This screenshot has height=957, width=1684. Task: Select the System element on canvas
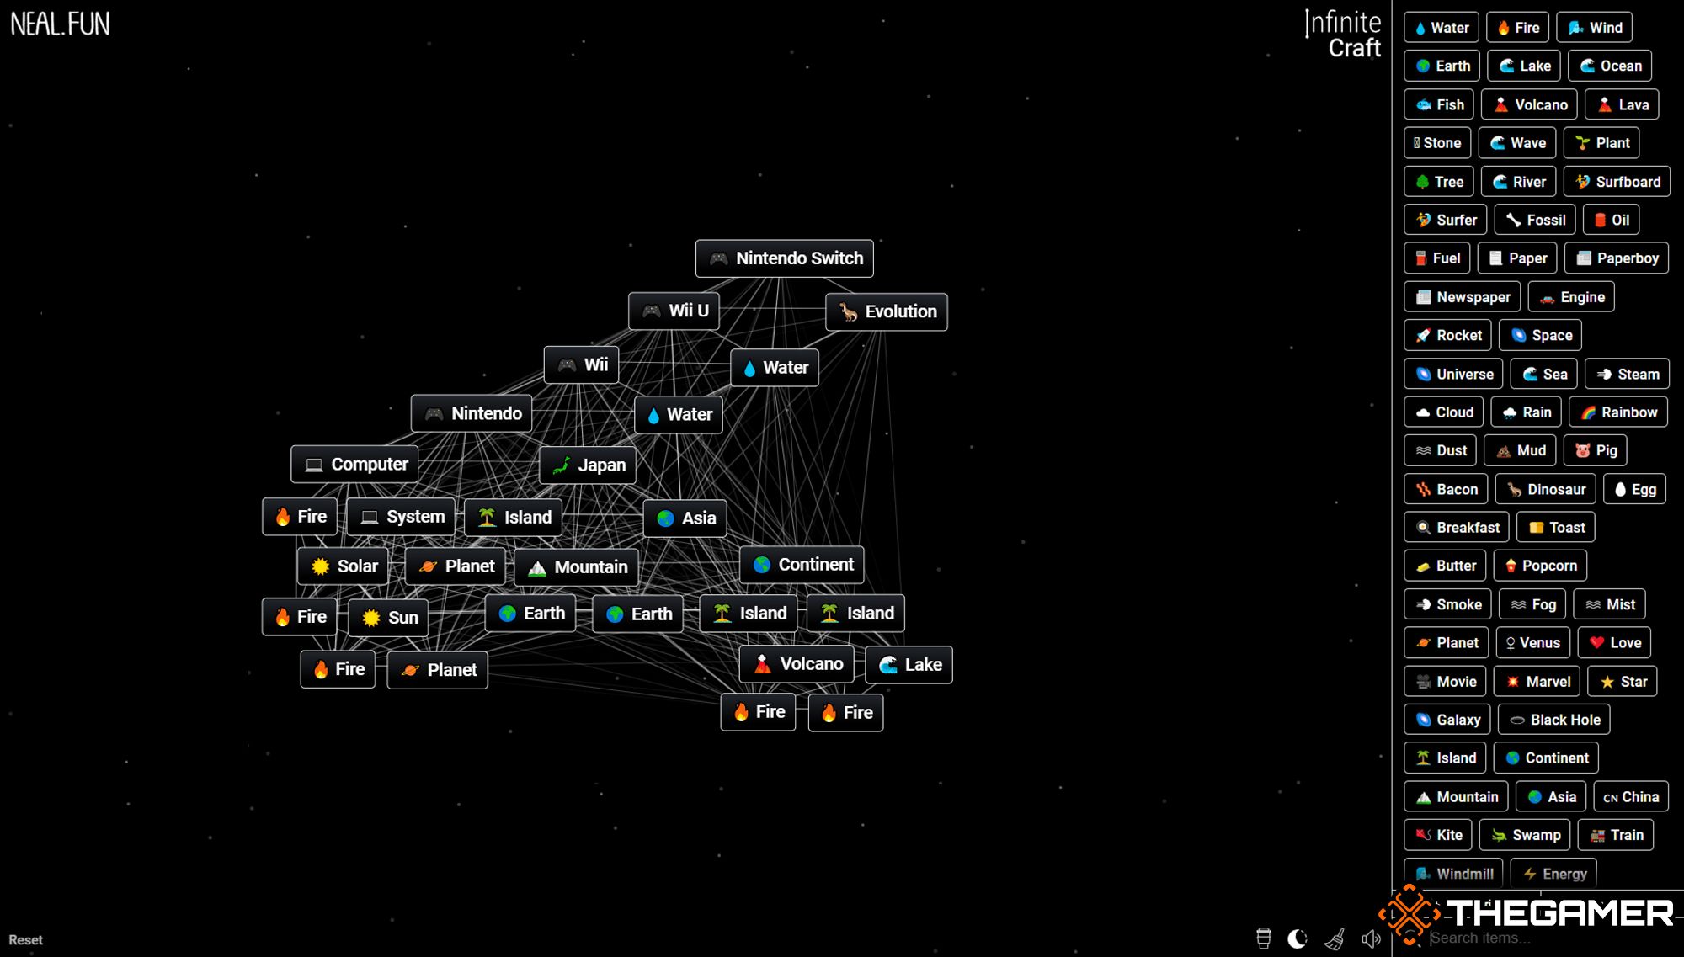(401, 517)
